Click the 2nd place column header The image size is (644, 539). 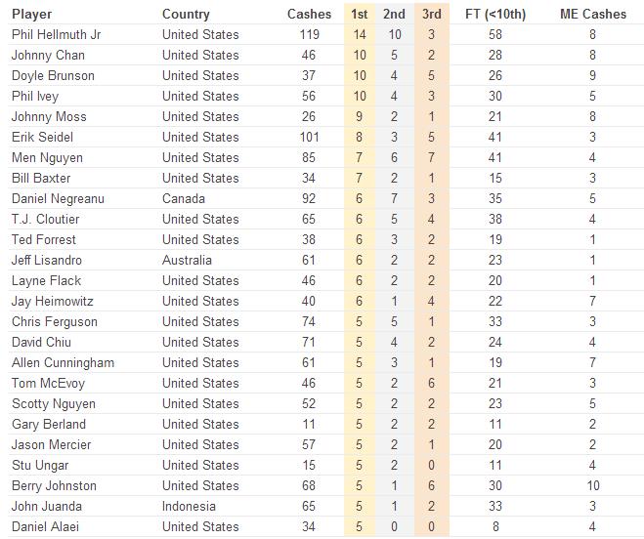(394, 15)
